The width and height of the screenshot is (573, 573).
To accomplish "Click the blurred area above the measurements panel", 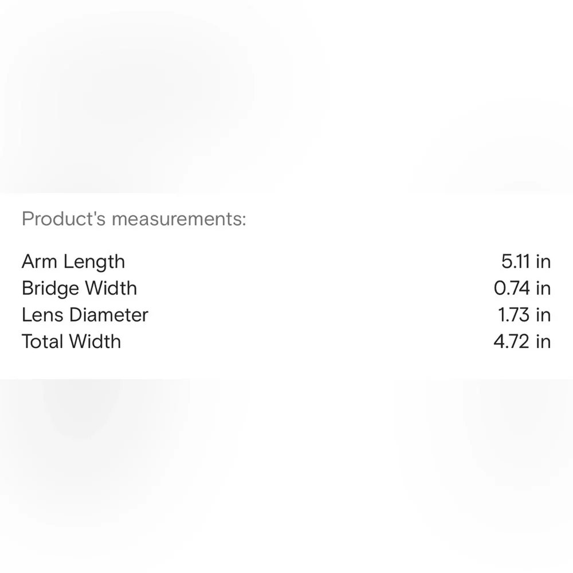I will click(x=286, y=97).
